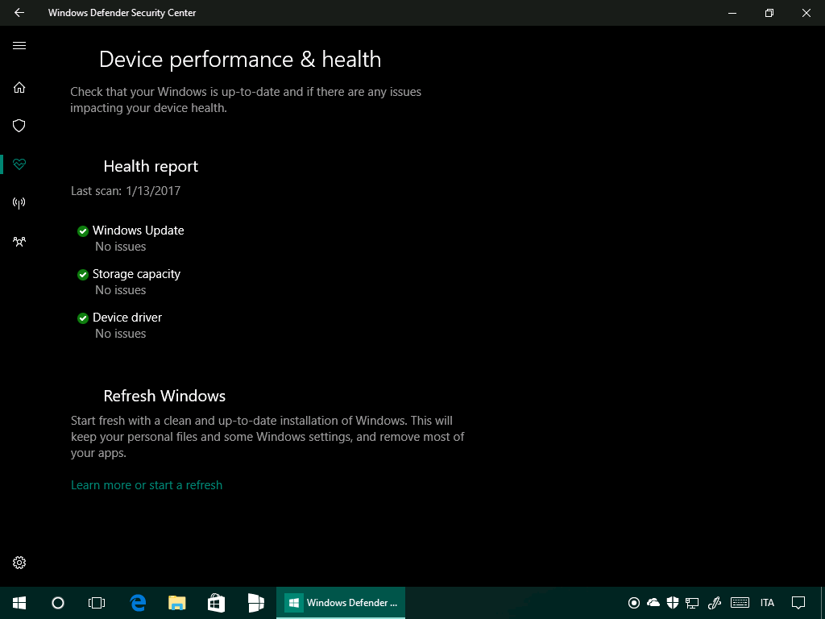Select the Windows Update heading

point(139,231)
